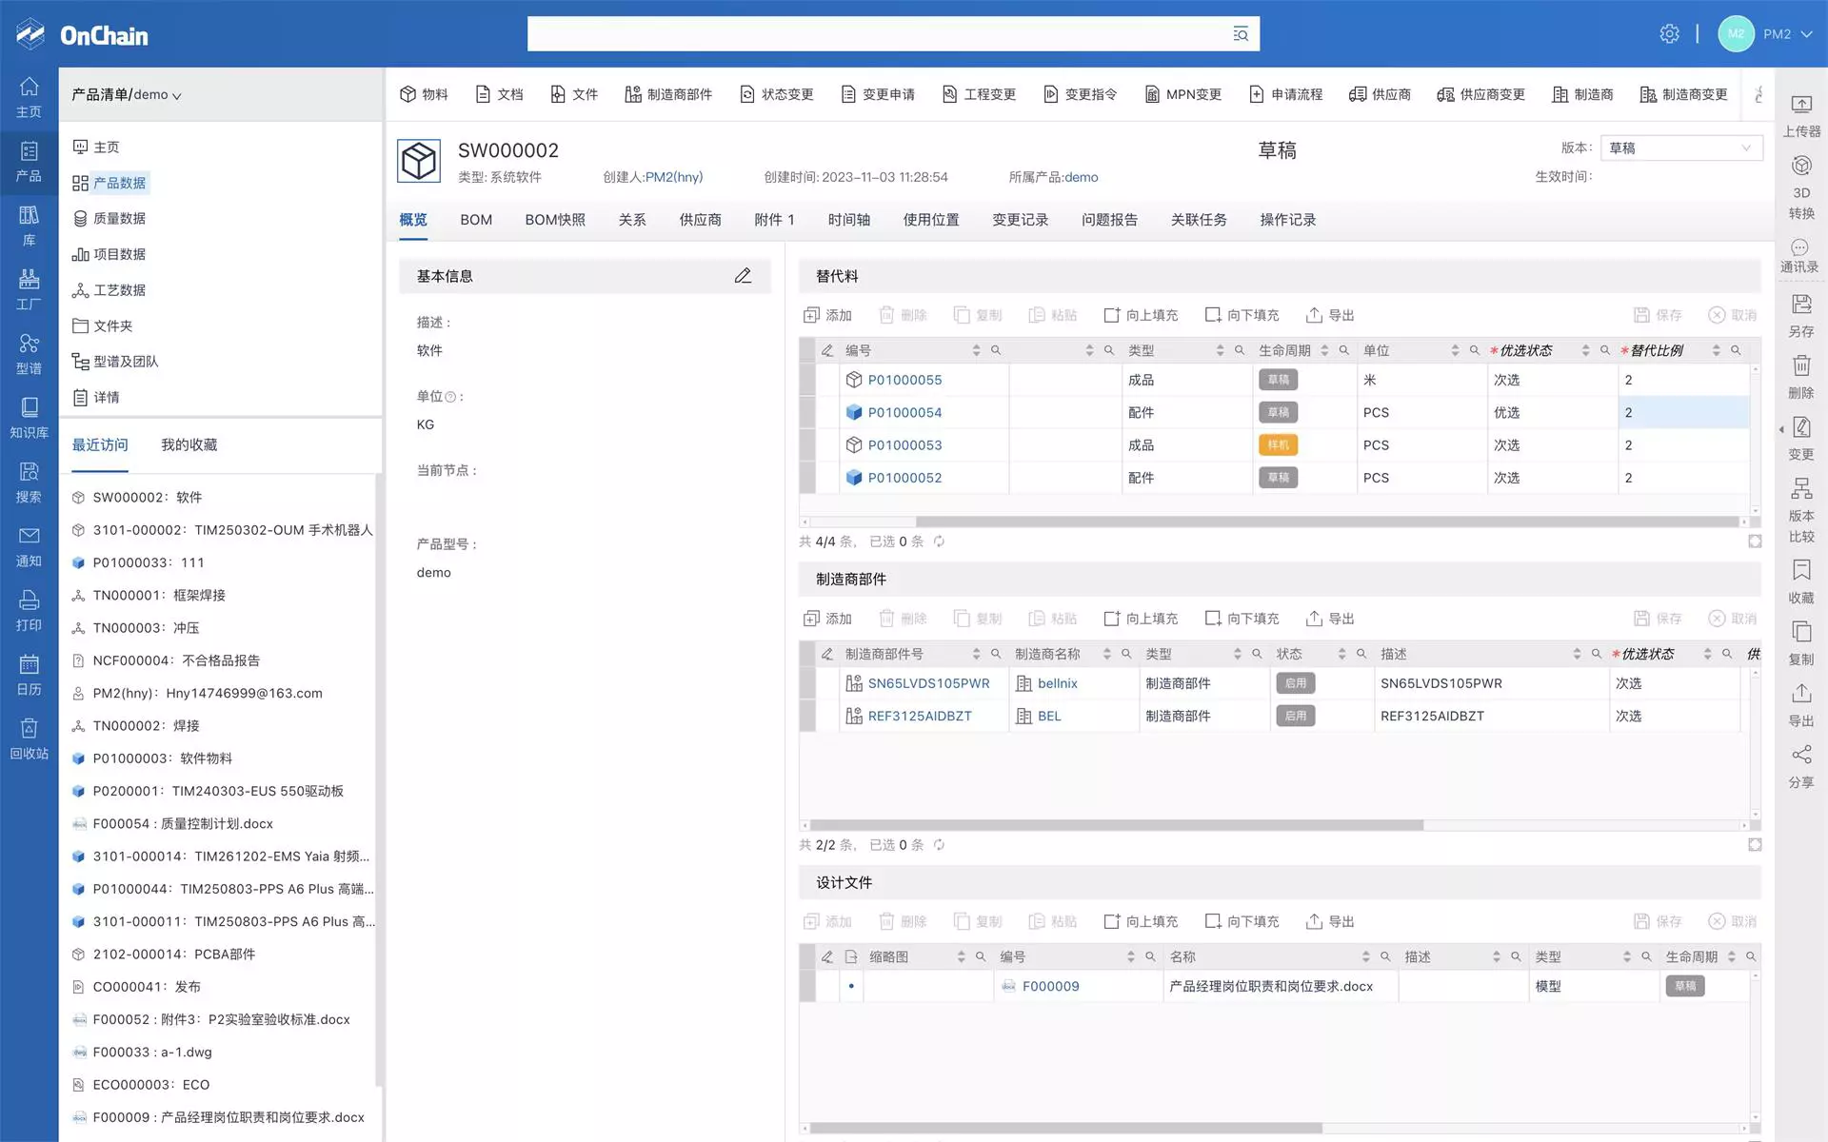The height and width of the screenshot is (1142, 1828).
Task: Open the 主页 home sidebar icon
Action: (x=30, y=97)
